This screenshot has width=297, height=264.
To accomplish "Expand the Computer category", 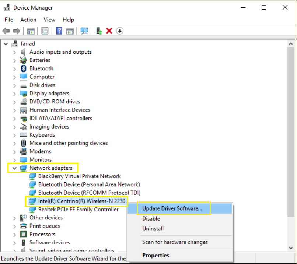I will coord(15,77).
